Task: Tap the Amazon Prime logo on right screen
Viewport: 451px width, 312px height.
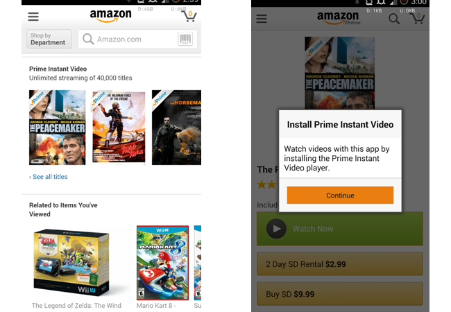Action: click(339, 18)
